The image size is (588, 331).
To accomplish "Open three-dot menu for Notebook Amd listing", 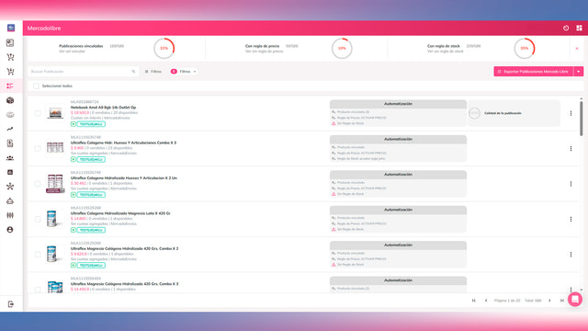I will 571,113.
